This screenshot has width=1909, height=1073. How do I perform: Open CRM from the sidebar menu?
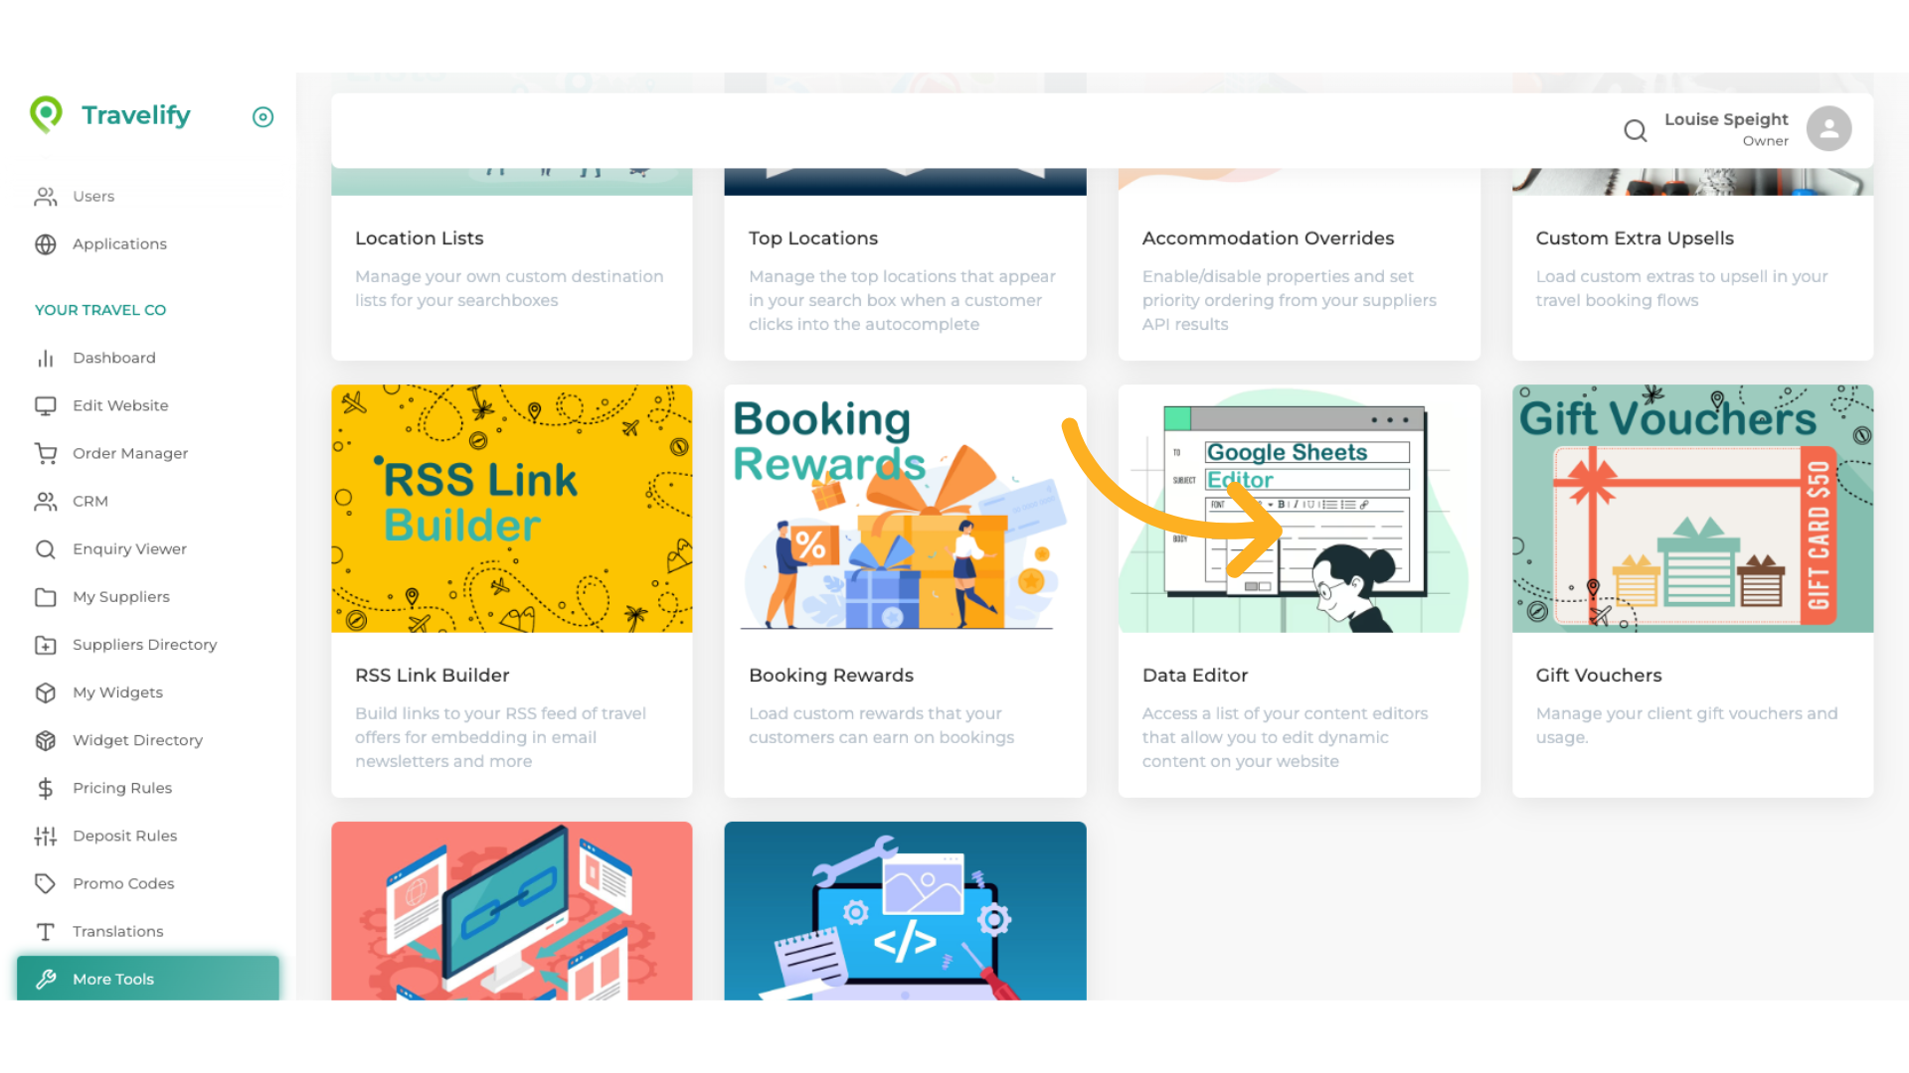(x=90, y=501)
